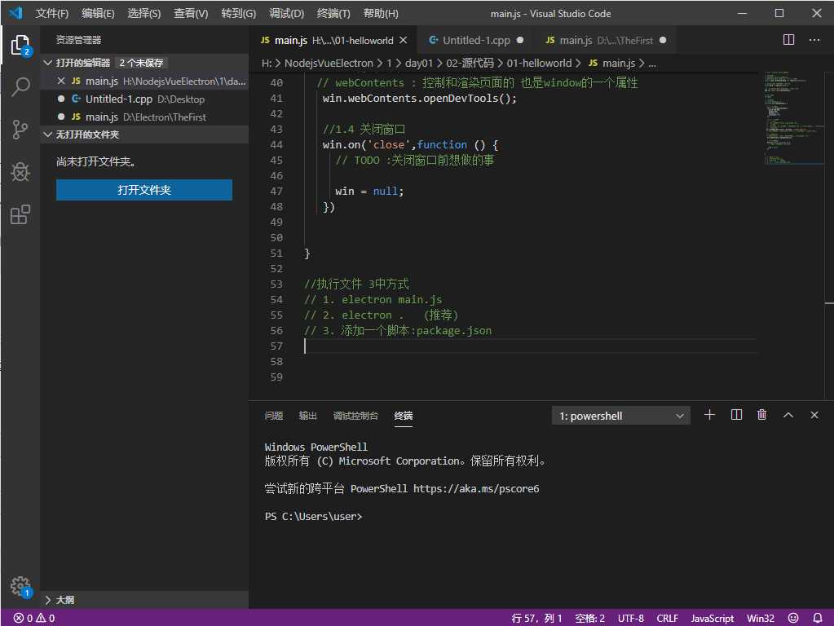Open the powershell terminal dropdown
834x626 pixels.
[x=620, y=416]
